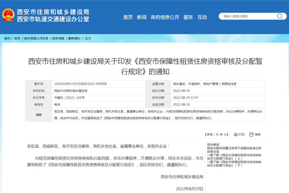The height and width of the screenshot is (193, 289).
Task: Click 政务 breadcrumb link
Action: coord(17,39)
